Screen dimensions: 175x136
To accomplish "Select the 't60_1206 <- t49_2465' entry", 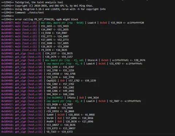I will point(60,91).
